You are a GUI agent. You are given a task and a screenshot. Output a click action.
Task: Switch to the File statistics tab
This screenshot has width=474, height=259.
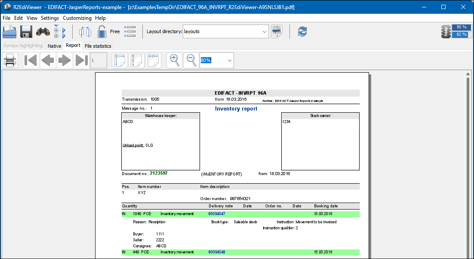click(x=98, y=46)
